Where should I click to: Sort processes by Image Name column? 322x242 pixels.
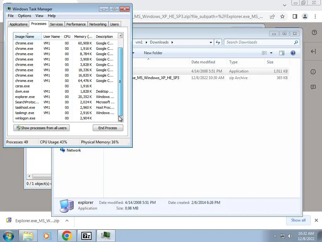(x=28, y=37)
